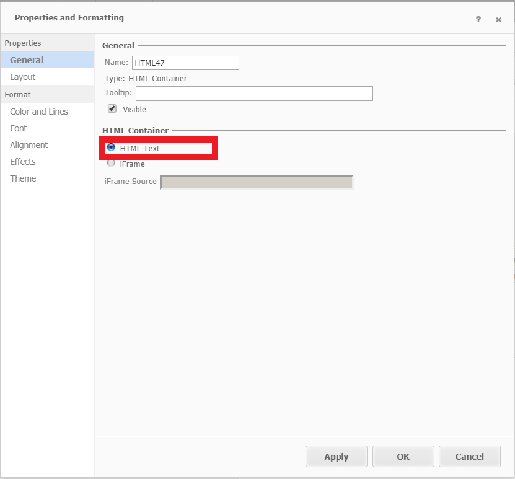Close the Properties and Formatting dialog
Screen dimensions: 515x479
point(498,20)
